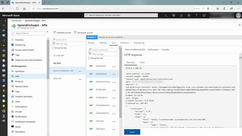Go to the Azure home icon in sidebar
Viewport: 242px width, 136px height.
point(4,30)
